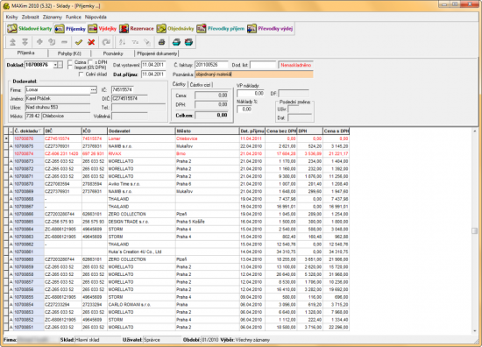The height and width of the screenshot is (347, 482).
Task: Click the Dodavatel column header
Action: (141, 131)
